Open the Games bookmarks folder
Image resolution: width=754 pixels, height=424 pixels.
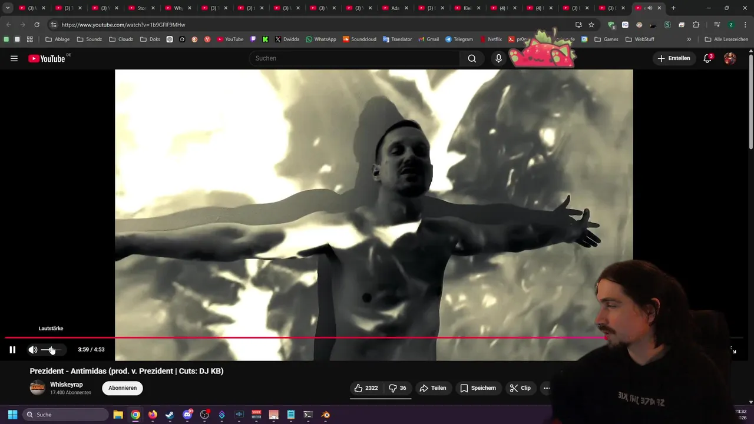(x=606, y=39)
